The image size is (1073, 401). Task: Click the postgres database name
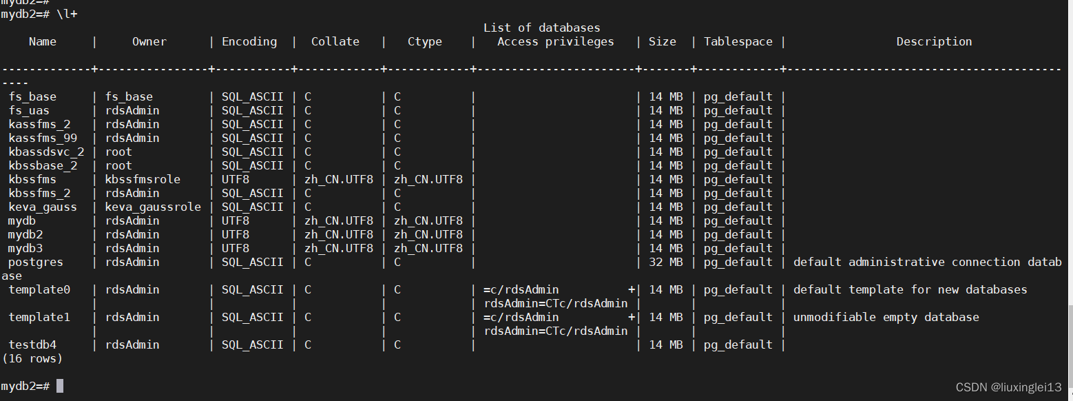coord(35,262)
